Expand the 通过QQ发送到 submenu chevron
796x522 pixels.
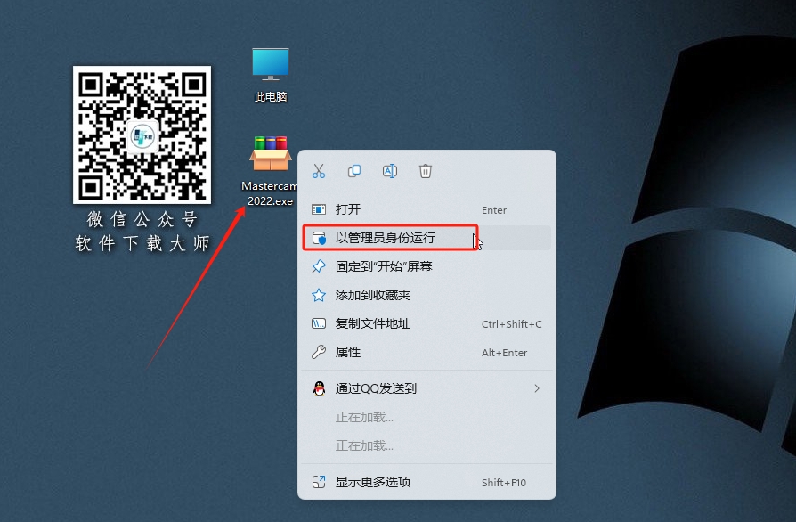tap(536, 388)
